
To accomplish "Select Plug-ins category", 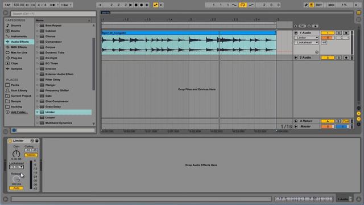I will (x=16, y=58).
